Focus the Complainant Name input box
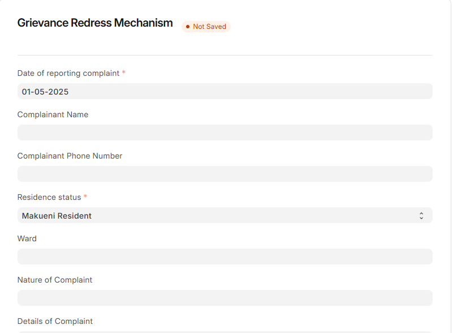Viewport: 453px width, 333px height. (225, 133)
